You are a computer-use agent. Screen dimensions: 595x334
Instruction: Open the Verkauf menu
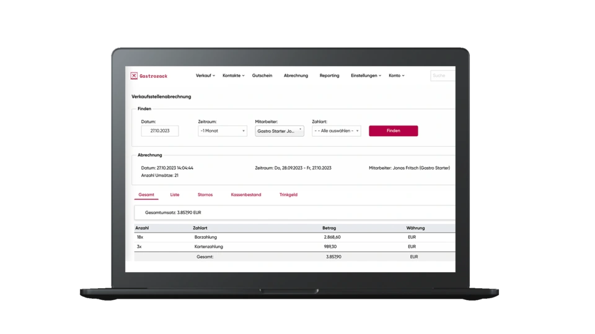tap(205, 75)
